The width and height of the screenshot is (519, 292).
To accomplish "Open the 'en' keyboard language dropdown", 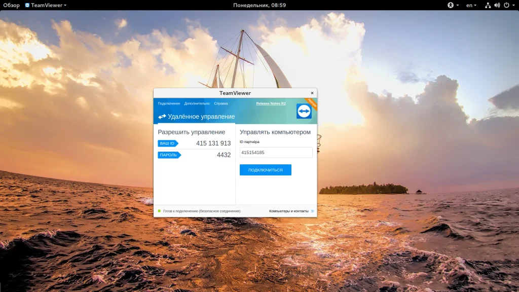I will coord(471,5).
